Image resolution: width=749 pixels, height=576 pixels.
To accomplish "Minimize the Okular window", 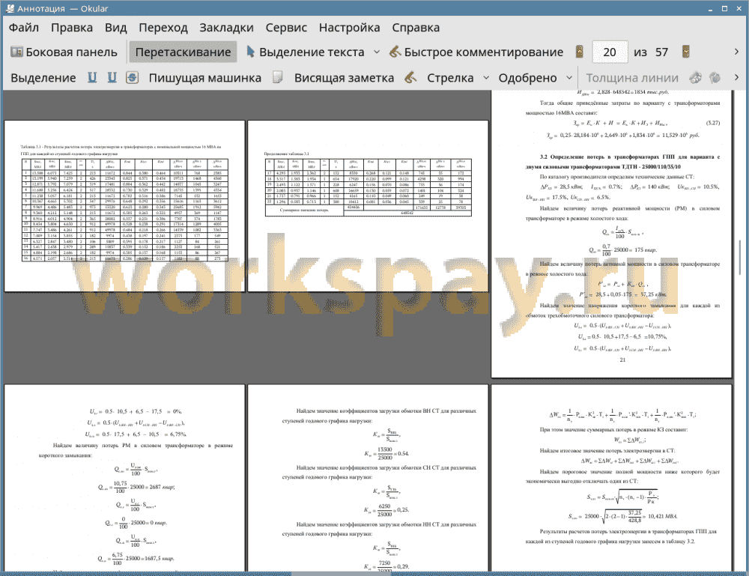I will click(710, 8).
